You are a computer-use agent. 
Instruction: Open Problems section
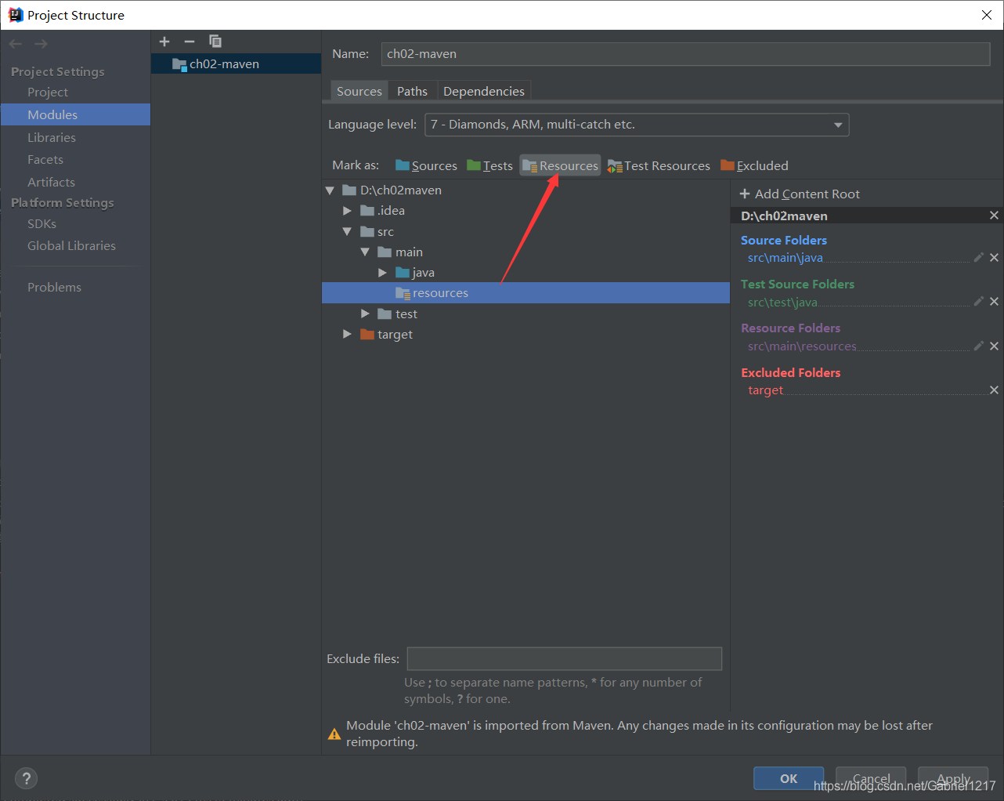click(54, 288)
